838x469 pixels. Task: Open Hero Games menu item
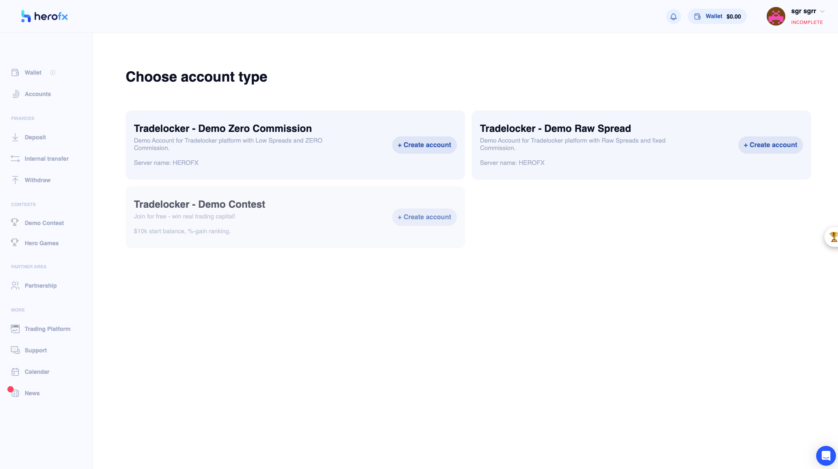[x=42, y=243]
